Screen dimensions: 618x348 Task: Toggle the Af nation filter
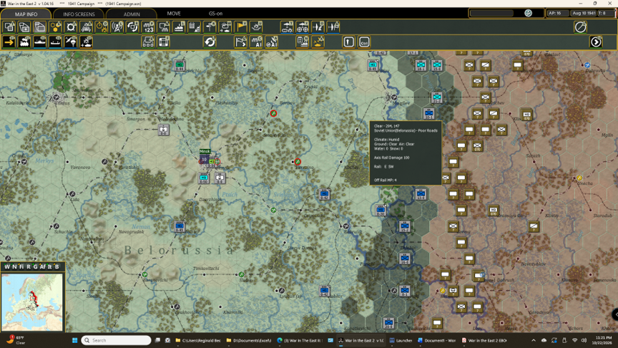[x=43, y=266]
